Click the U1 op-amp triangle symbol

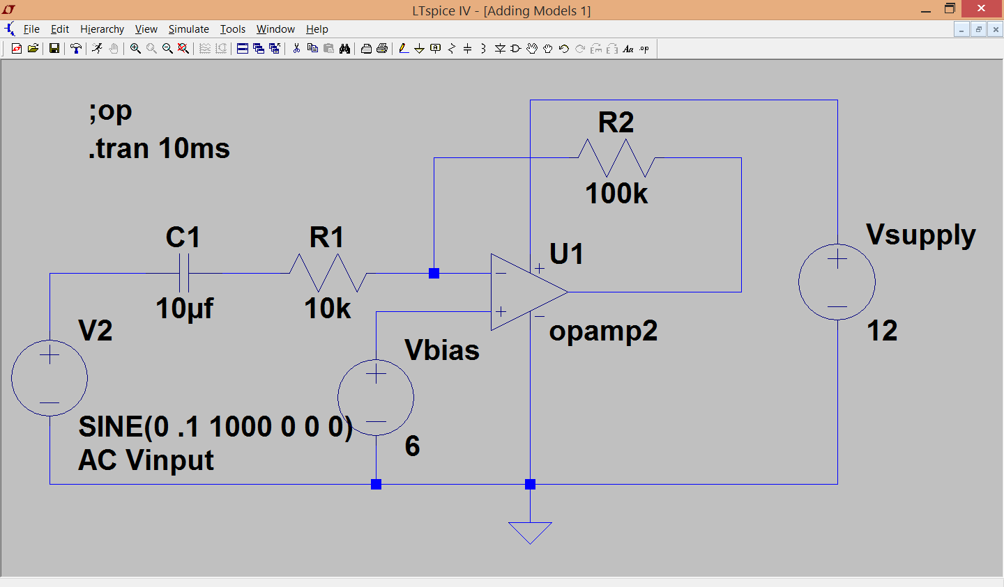(528, 292)
